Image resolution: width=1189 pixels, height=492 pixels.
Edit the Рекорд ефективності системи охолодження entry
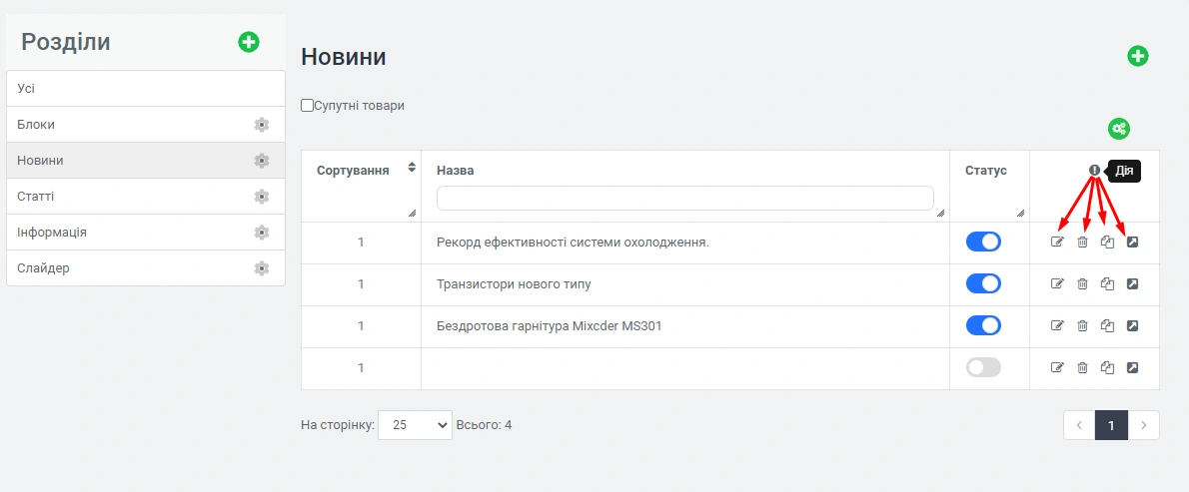[x=1057, y=242]
